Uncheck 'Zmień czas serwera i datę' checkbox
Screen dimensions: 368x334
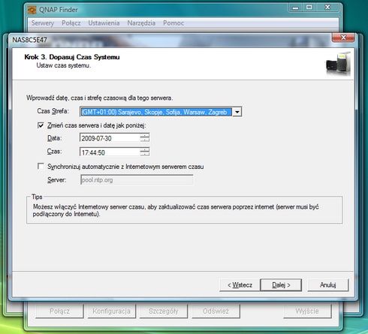(41, 125)
